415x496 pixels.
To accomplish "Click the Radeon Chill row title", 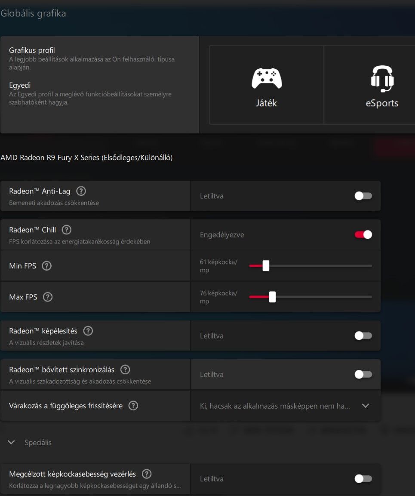I will tap(33, 230).
